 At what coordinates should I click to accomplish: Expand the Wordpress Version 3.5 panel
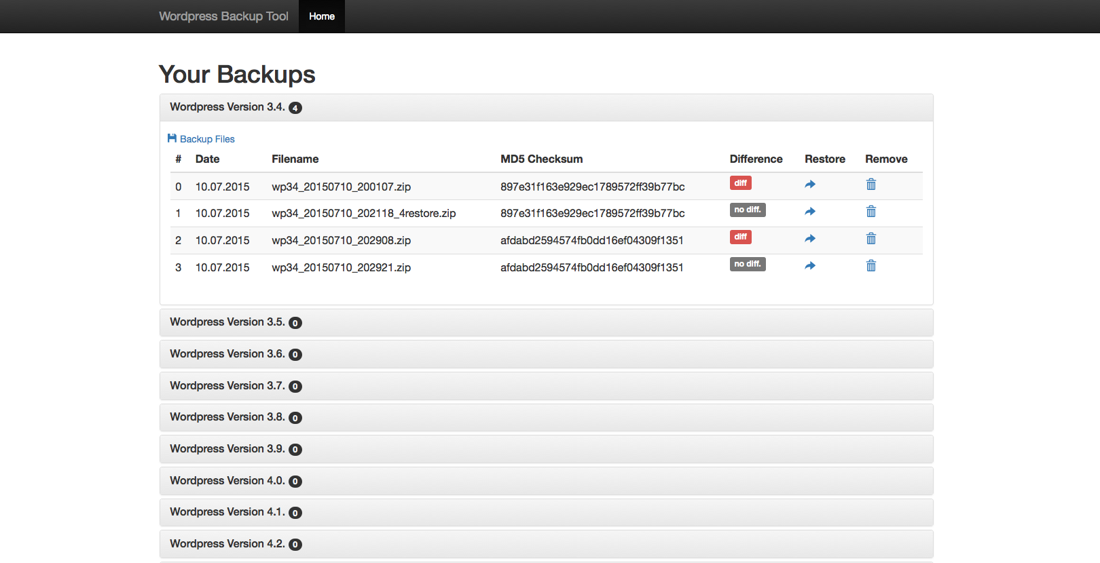point(547,322)
